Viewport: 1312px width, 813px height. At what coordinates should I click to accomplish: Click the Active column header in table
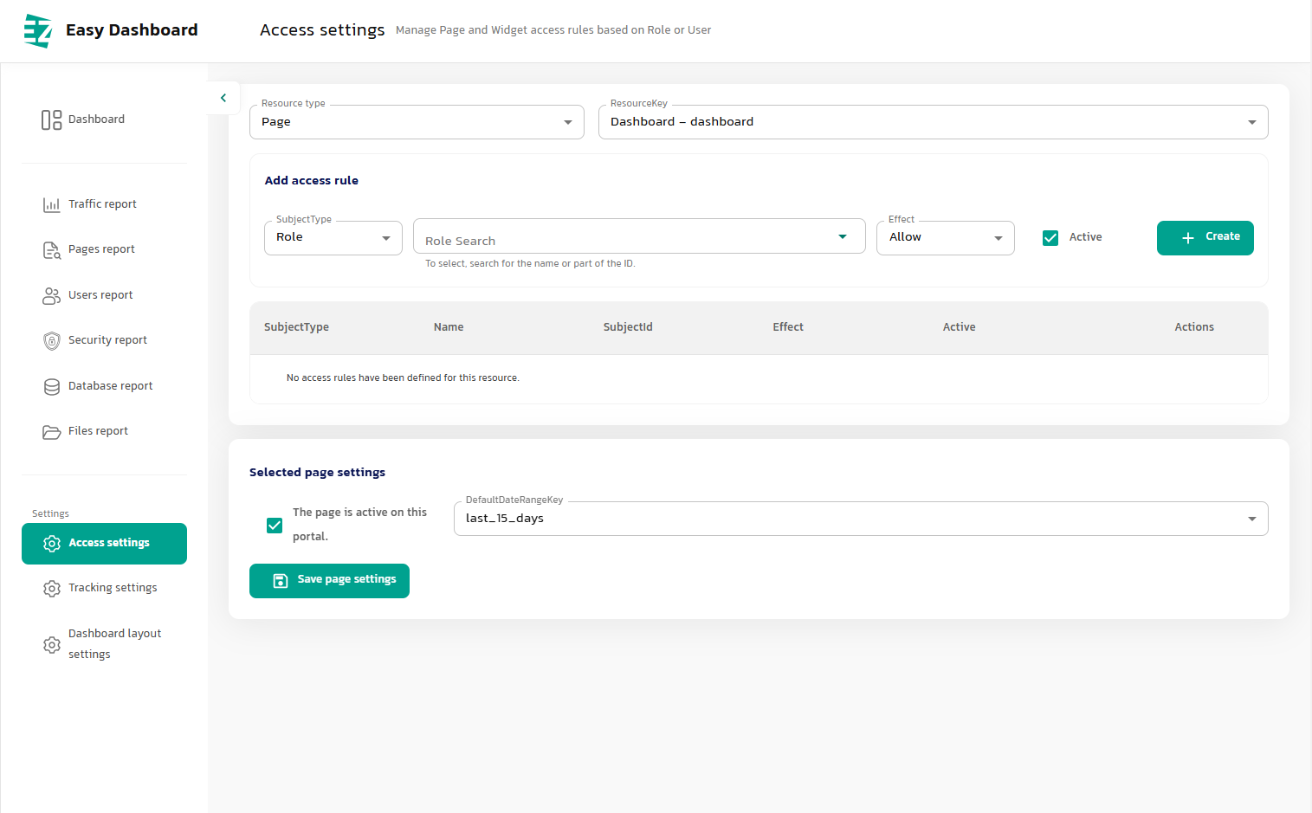click(959, 327)
